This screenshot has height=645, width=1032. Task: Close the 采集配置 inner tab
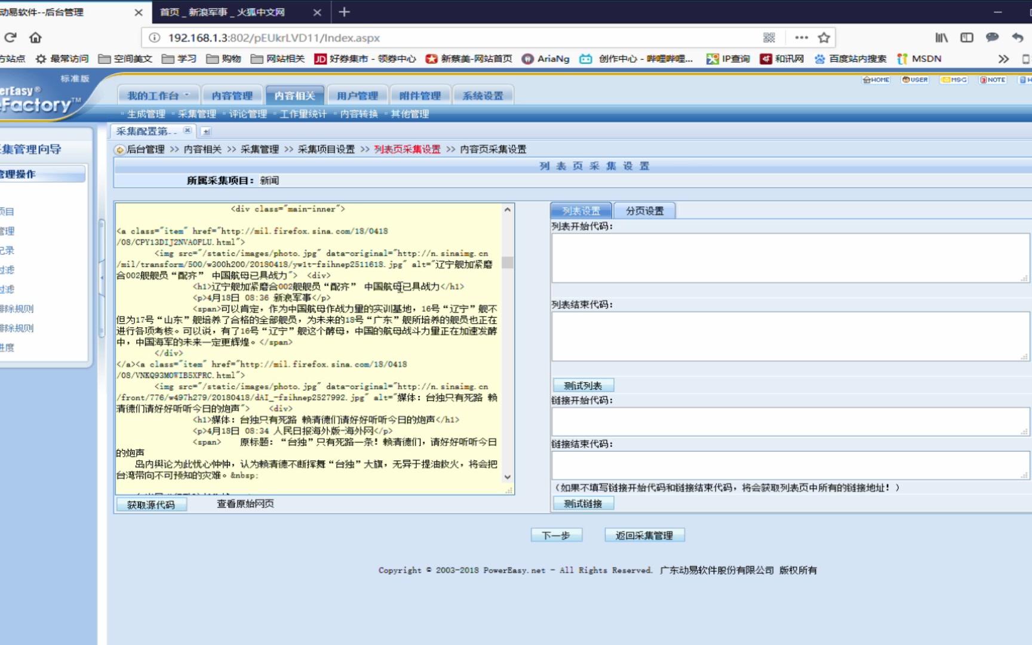[x=188, y=130]
